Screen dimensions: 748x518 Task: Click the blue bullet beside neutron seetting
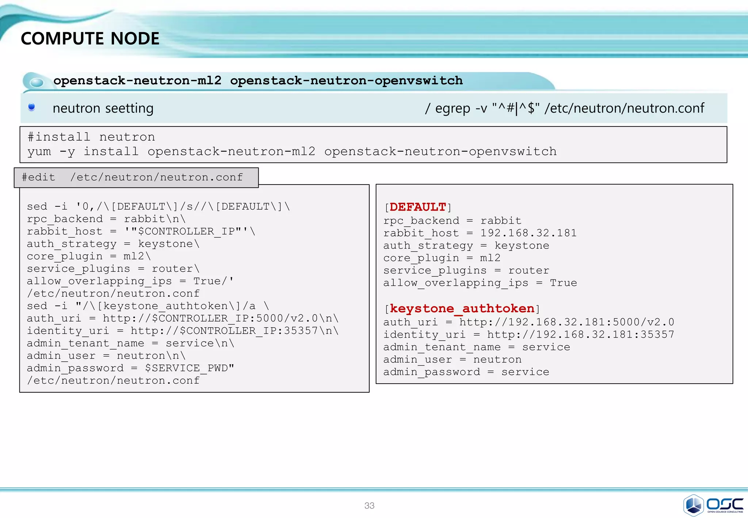tap(31, 107)
